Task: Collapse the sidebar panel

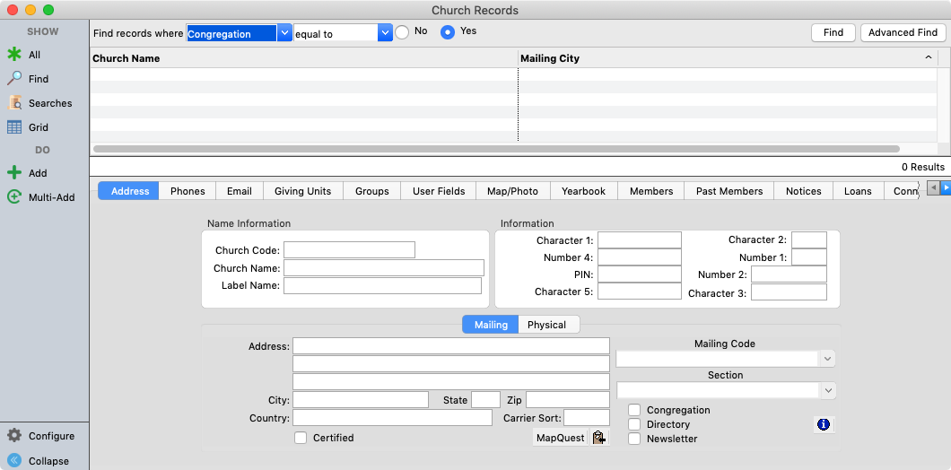Action: [x=14, y=461]
